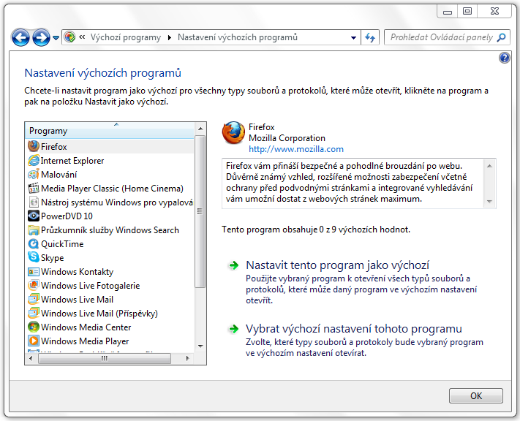Select Skype in the programs list

pos(110,258)
